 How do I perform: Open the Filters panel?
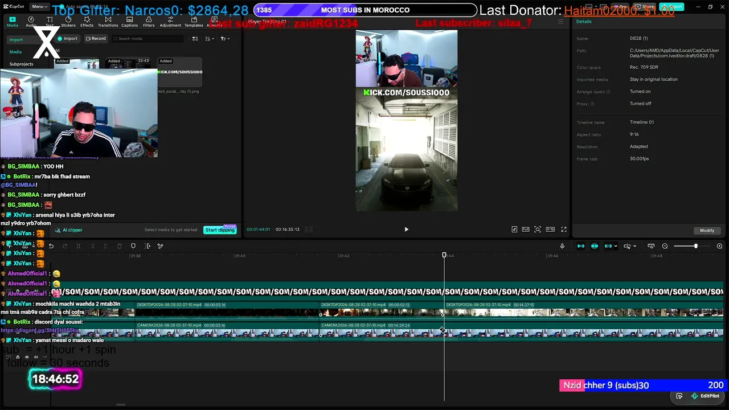click(149, 22)
